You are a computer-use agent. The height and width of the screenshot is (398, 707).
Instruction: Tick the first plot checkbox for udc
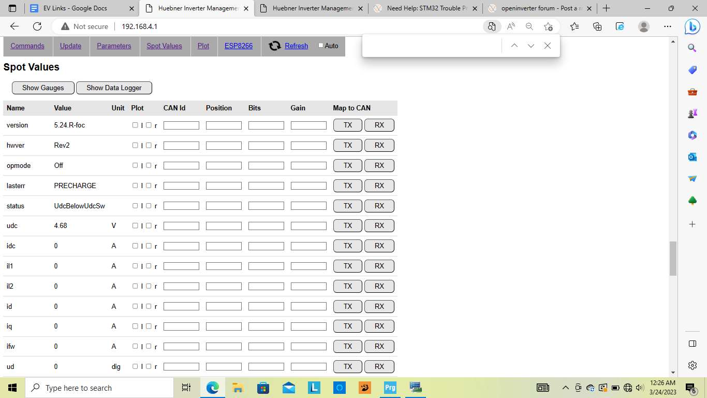point(135,225)
